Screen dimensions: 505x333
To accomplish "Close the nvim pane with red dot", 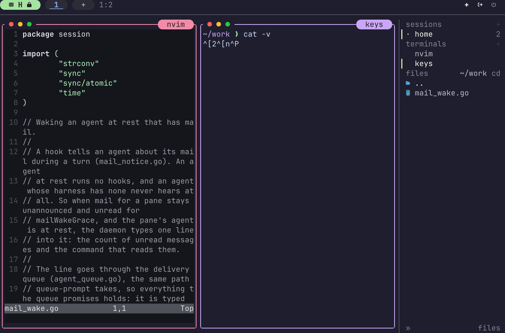I will coord(11,24).
